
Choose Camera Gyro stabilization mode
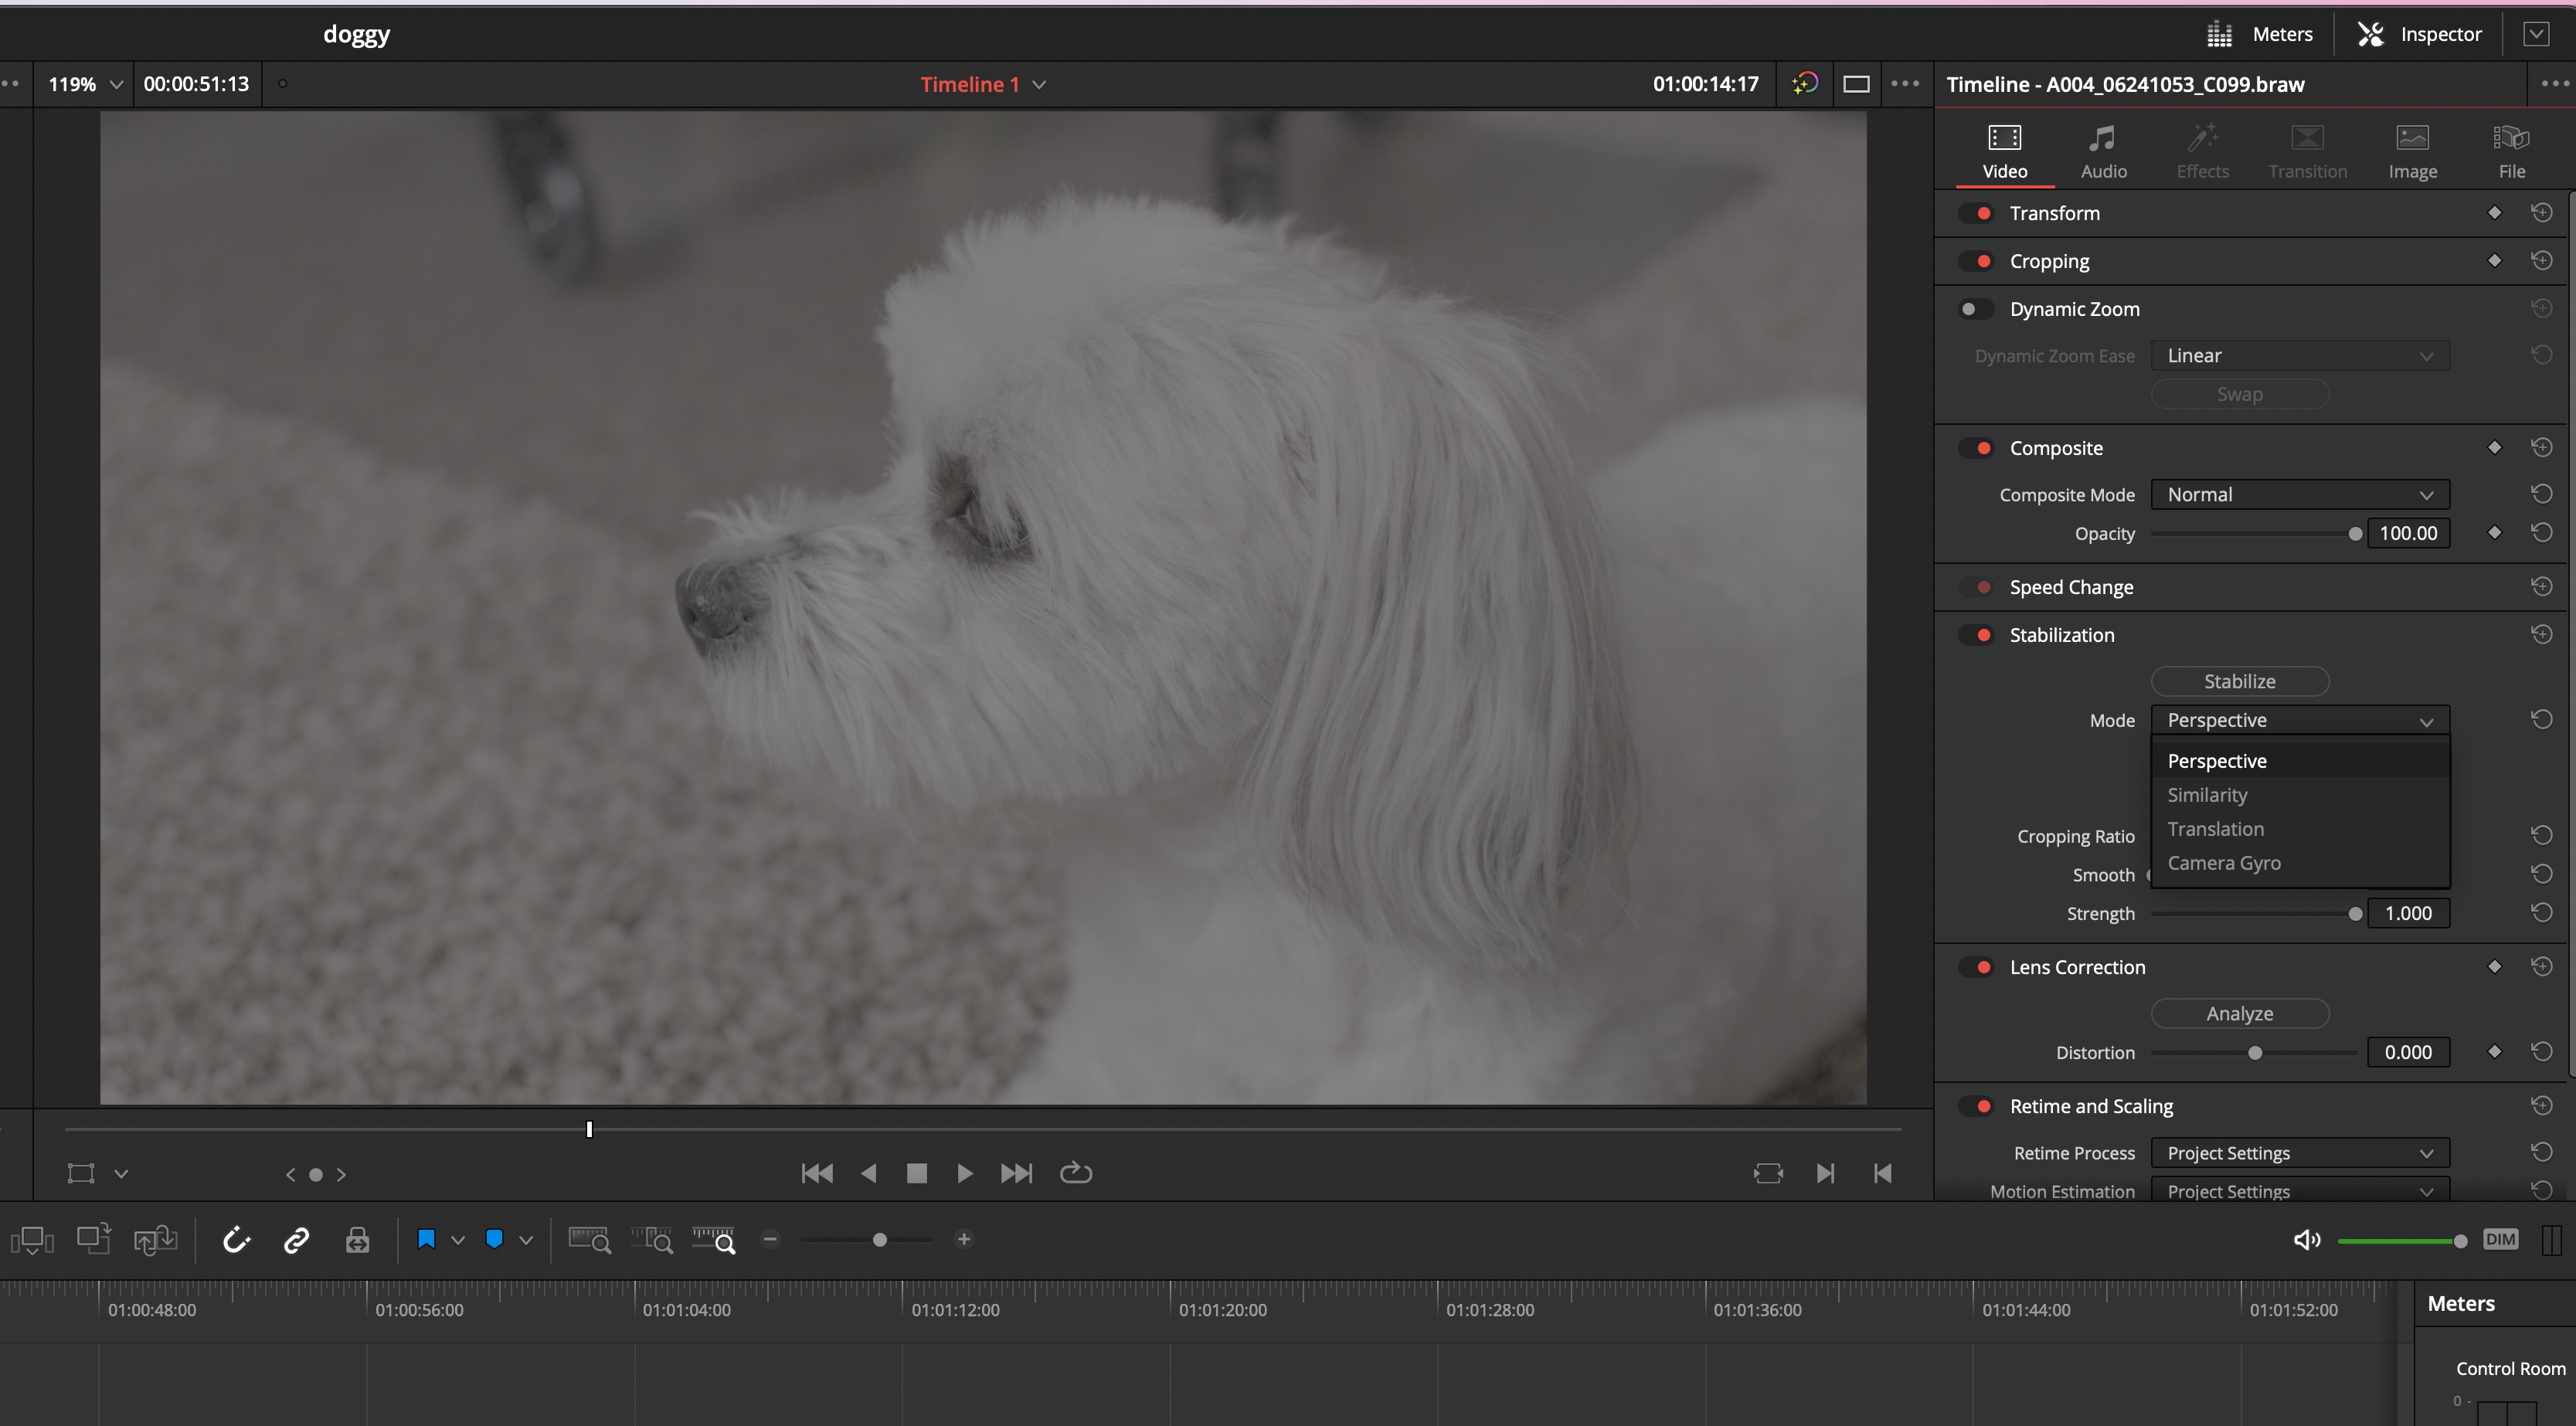(2300, 863)
